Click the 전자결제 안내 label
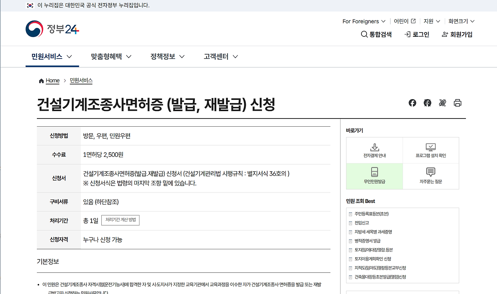This screenshot has height=294, width=497. [375, 156]
